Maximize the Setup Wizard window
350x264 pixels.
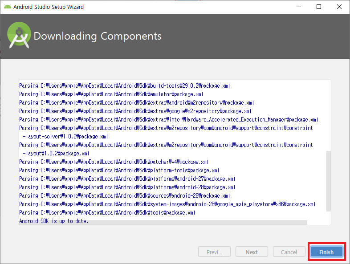319,7
